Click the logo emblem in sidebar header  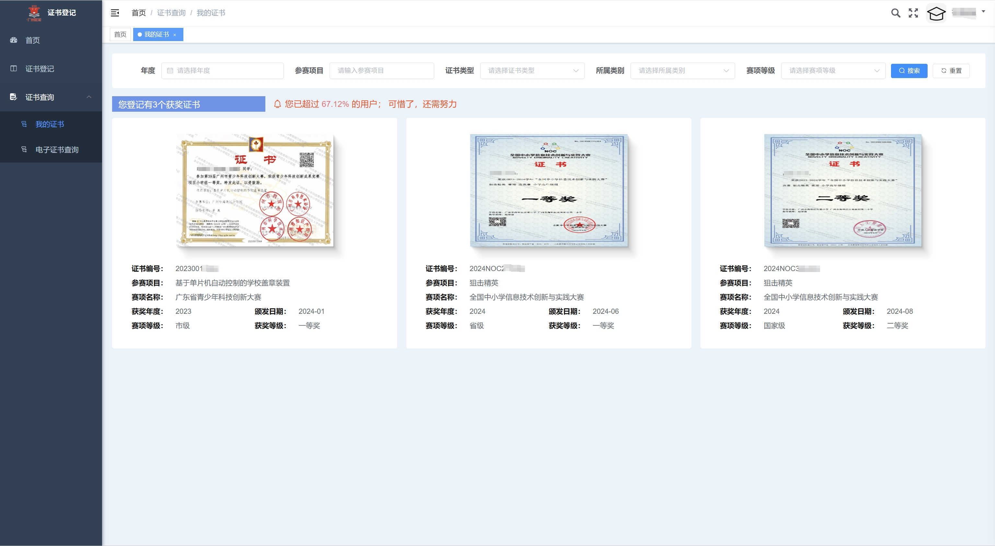pos(34,13)
